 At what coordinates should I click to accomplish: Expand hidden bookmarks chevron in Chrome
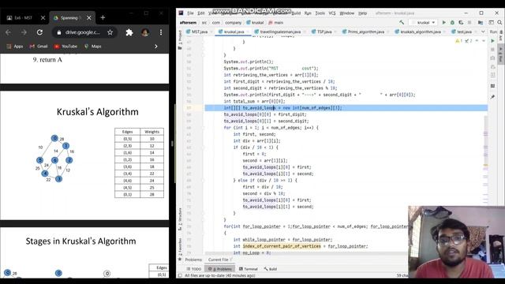click(x=156, y=47)
